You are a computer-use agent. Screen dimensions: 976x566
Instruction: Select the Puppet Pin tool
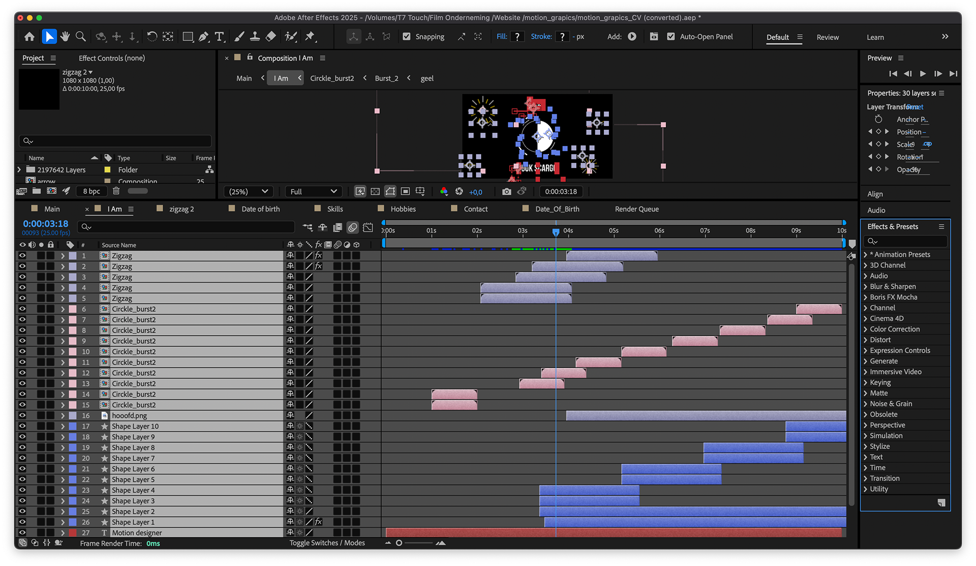click(x=310, y=37)
